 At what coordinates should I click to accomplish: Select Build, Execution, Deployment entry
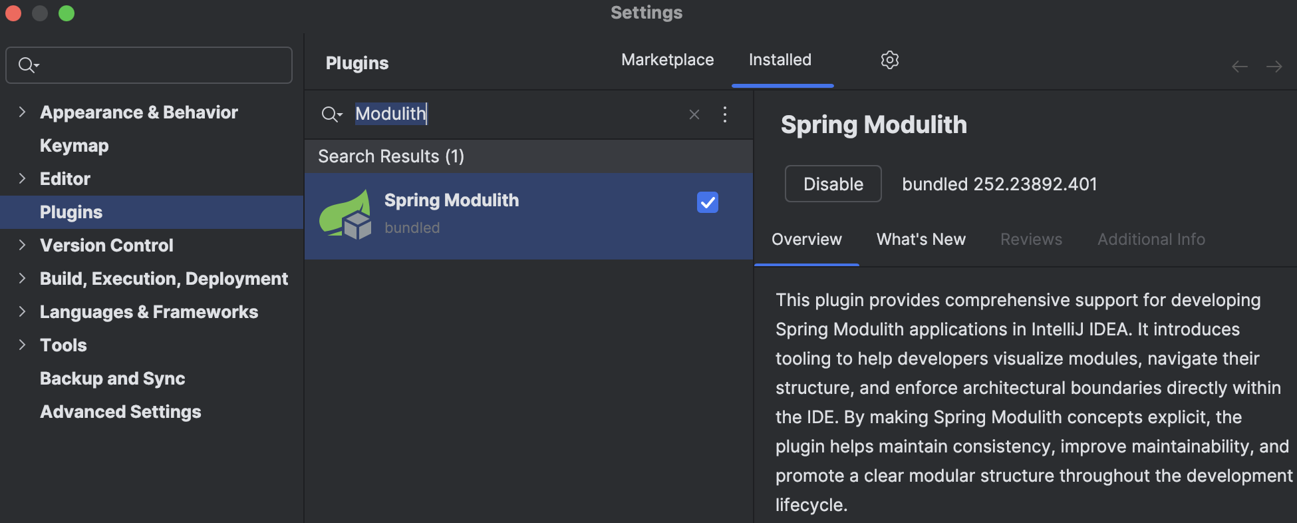164,279
